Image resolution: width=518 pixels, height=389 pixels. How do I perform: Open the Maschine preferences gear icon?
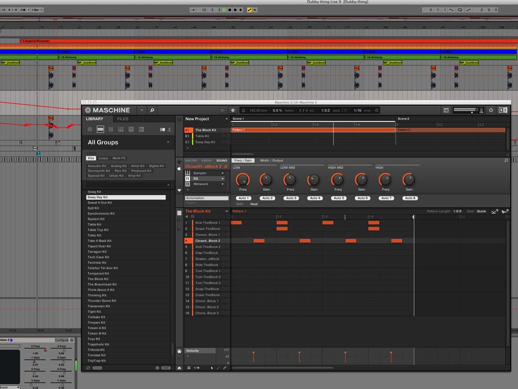[491, 110]
